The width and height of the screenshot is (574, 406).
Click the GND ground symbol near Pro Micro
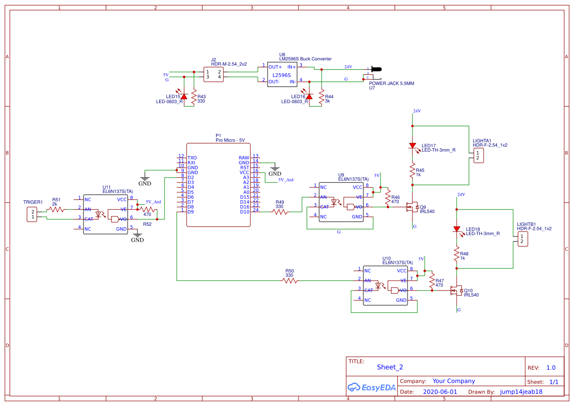pos(145,179)
